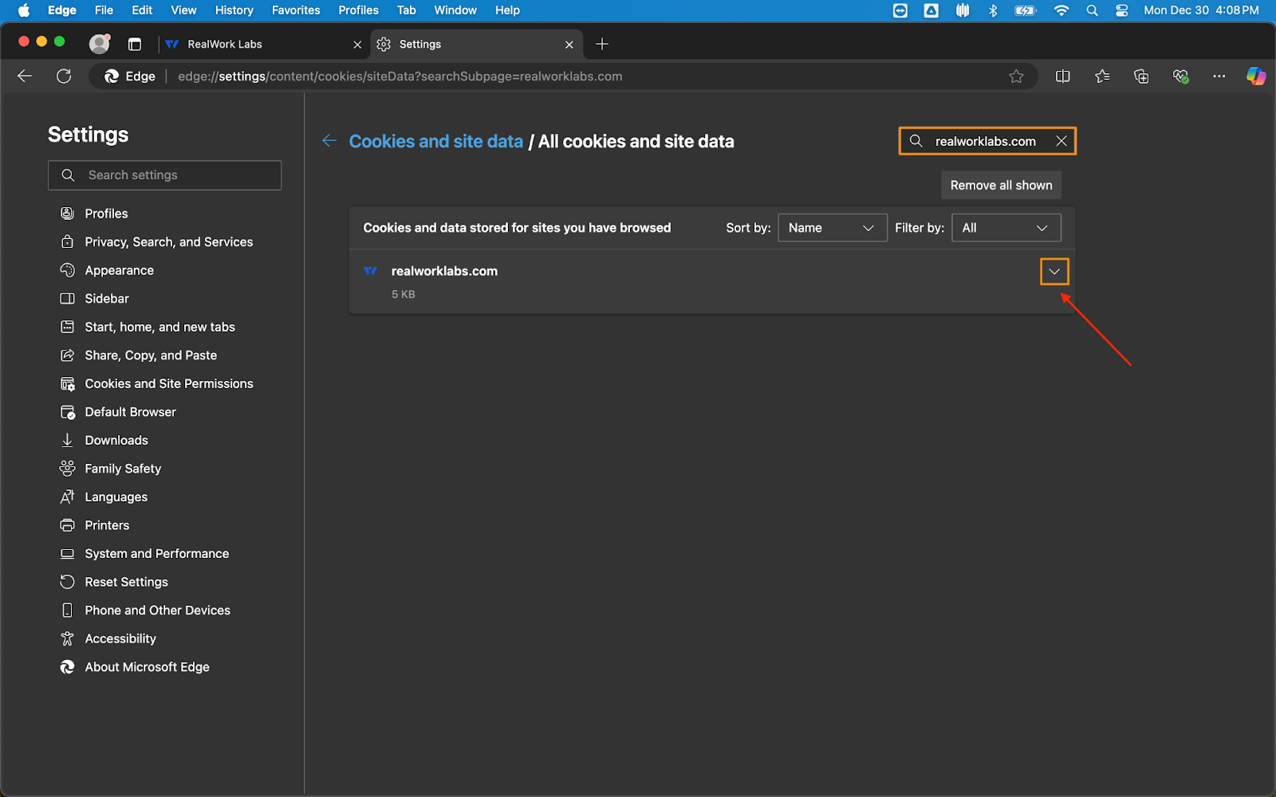Click the realworklabs.com site name

click(444, 271)
